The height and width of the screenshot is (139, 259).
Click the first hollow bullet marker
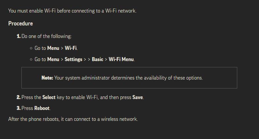pyautogui.click(x=31, y=48)
